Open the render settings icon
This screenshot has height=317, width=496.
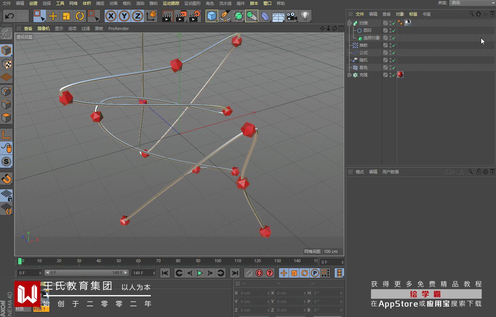[x=194, y=16]
